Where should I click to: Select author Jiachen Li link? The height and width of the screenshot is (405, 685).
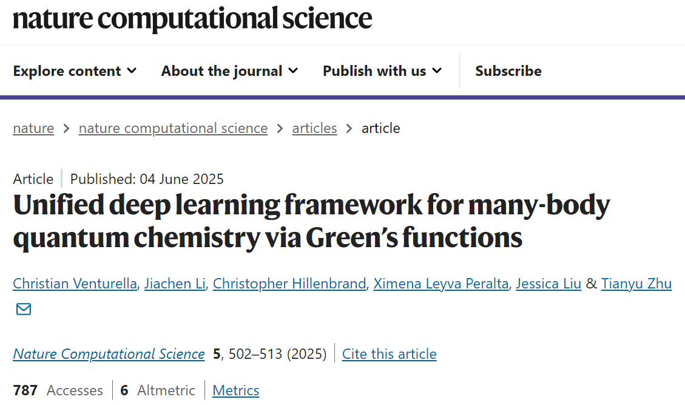[175, 284]
